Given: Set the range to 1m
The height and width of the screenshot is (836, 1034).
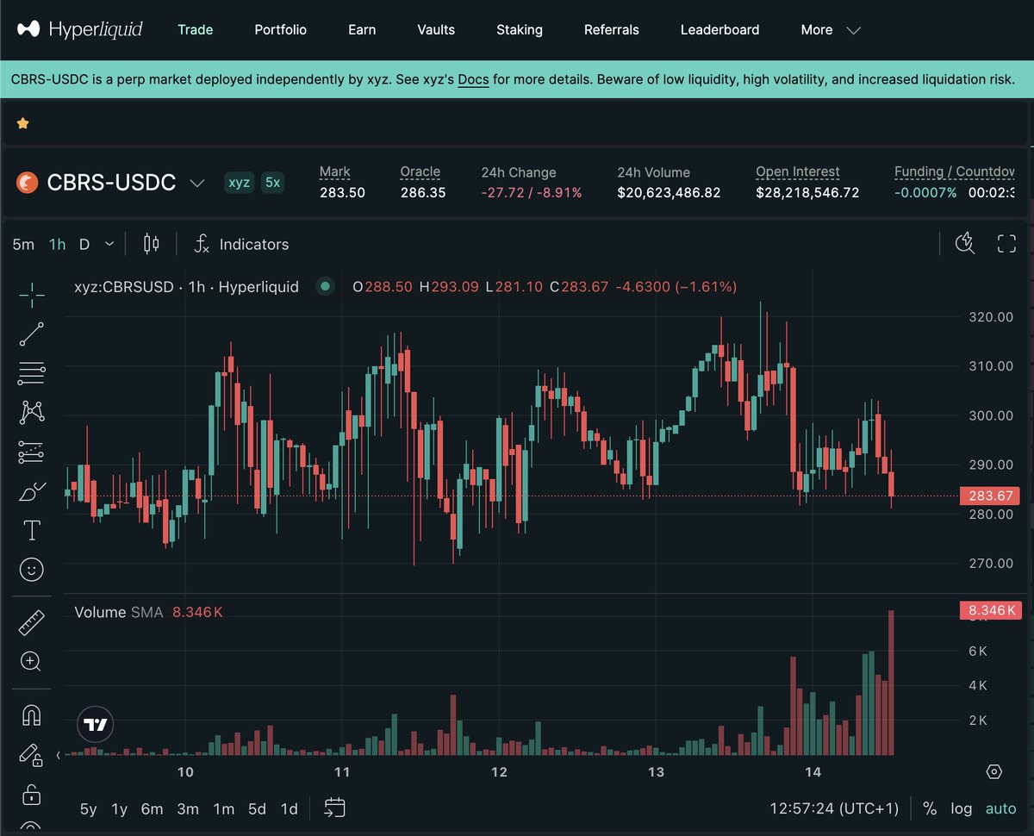Looking at the screenshot, I should pyautogui.click(x=224, y=808).
